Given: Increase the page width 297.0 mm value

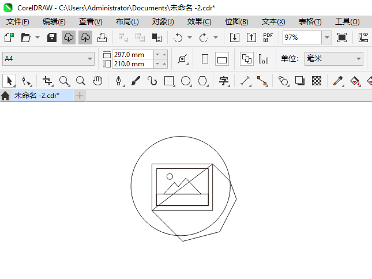Looking at the screenshot, I should pos(164,55).
